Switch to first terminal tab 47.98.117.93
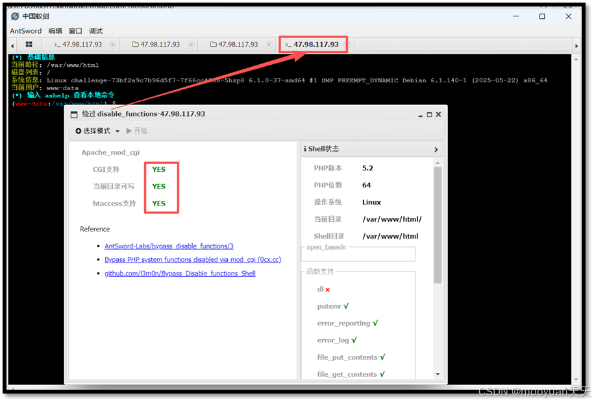 pos(78,45)
